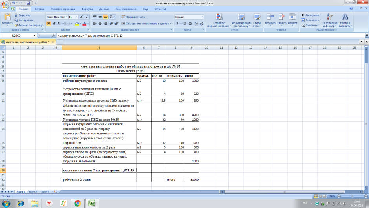Open the font color dropdown arrow

pyautogui.click(x=88, y=24)
